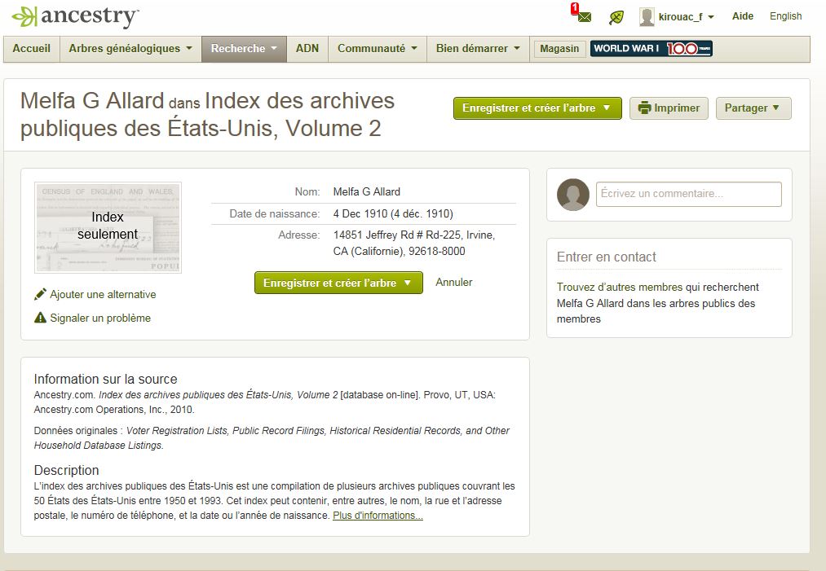Viewport: 826px width, 571px height.
Task: Open the Communauté menu
Action: (378, 48)
